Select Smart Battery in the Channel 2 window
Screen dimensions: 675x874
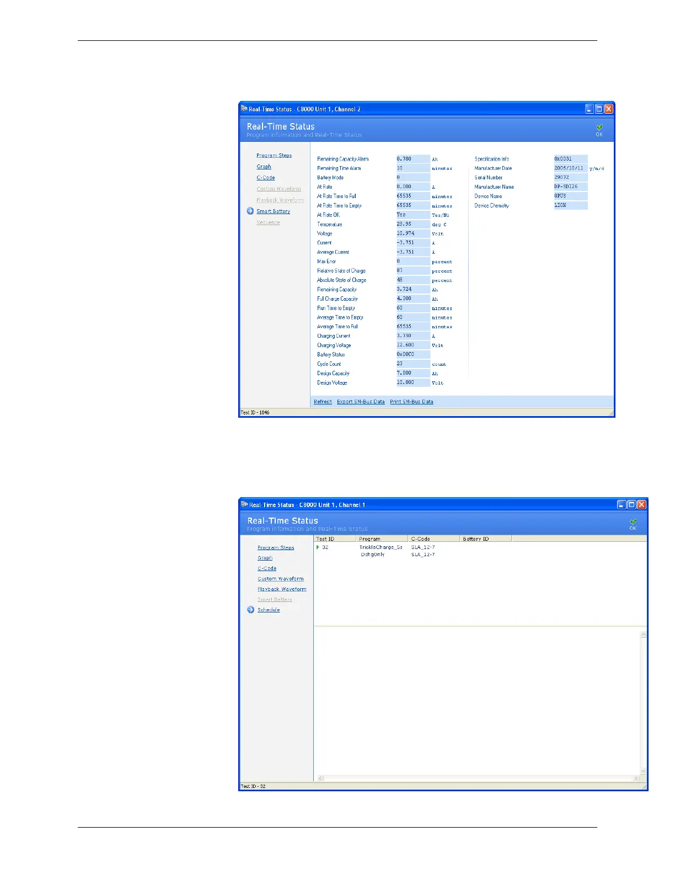coord(273,211)
